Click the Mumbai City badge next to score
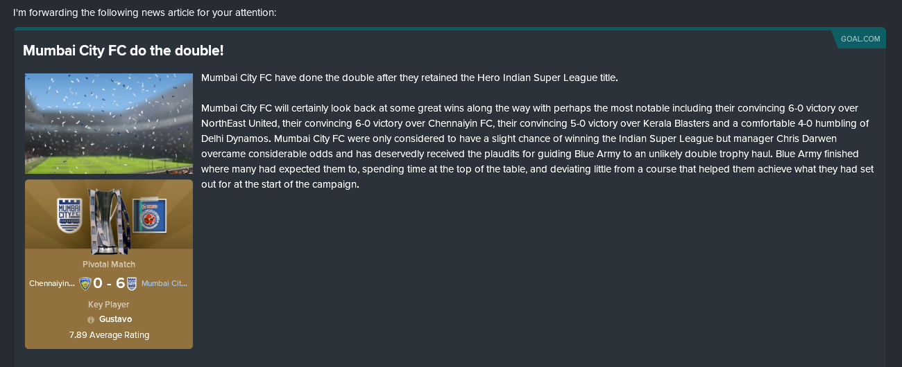Viewport: 902px width, 367px height. point(132,283)
